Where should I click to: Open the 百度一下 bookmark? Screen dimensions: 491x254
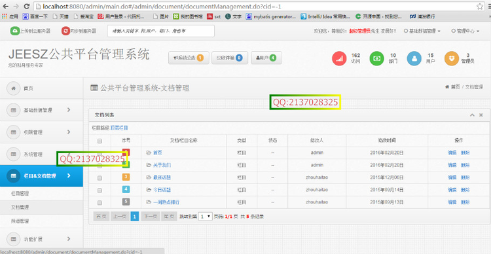(x=35, y=16)
